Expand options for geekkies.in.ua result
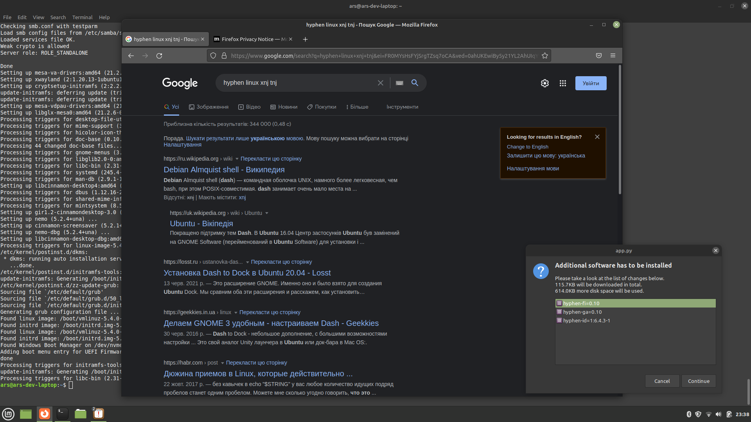Image resolution: width=751 pixels, height=422 pixels. [x=235, y=313]
